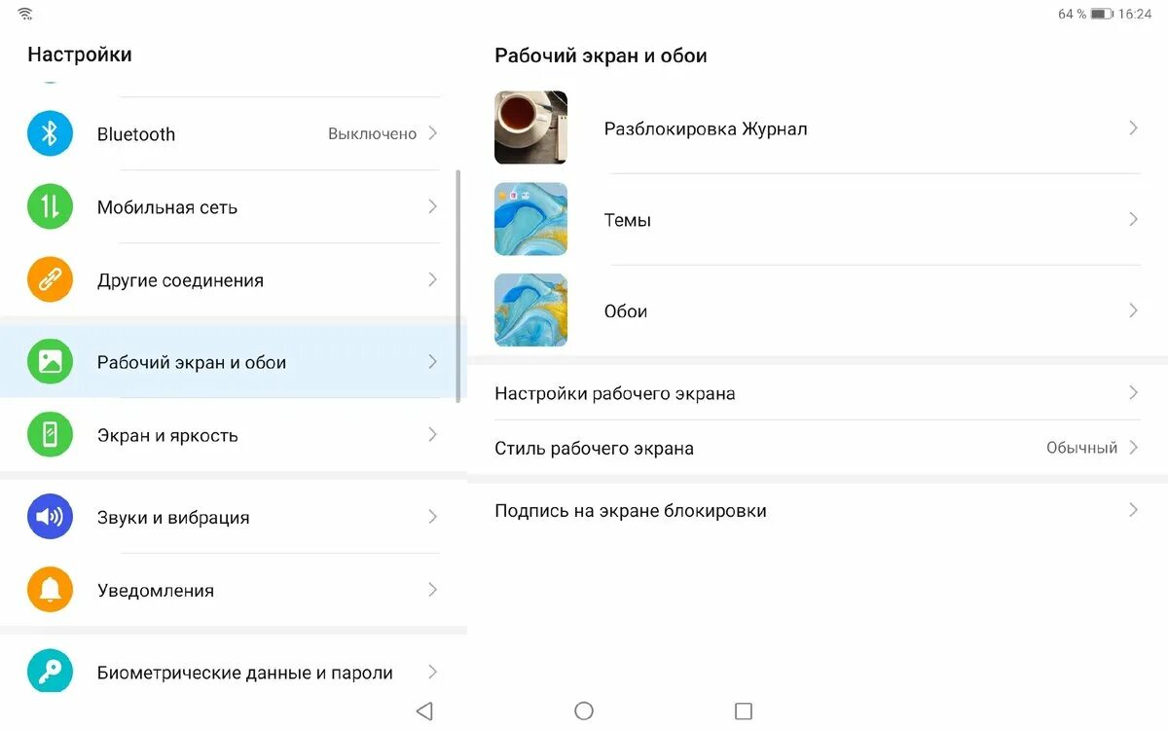Screen dimensions: 1168x730
Task: Tap the Звуки и вибрация speaker icon
Action: 50,517
